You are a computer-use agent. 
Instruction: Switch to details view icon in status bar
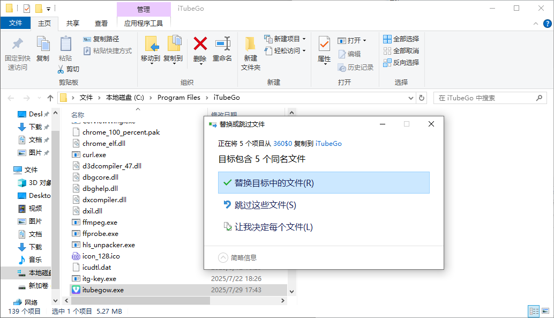(534, 311)
